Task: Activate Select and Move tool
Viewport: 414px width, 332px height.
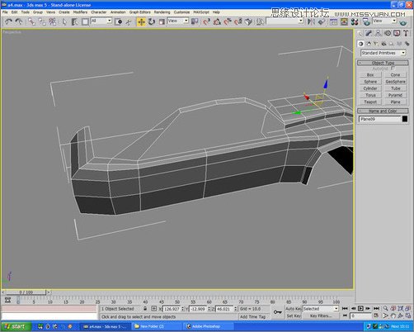Action: coord(141,21)
